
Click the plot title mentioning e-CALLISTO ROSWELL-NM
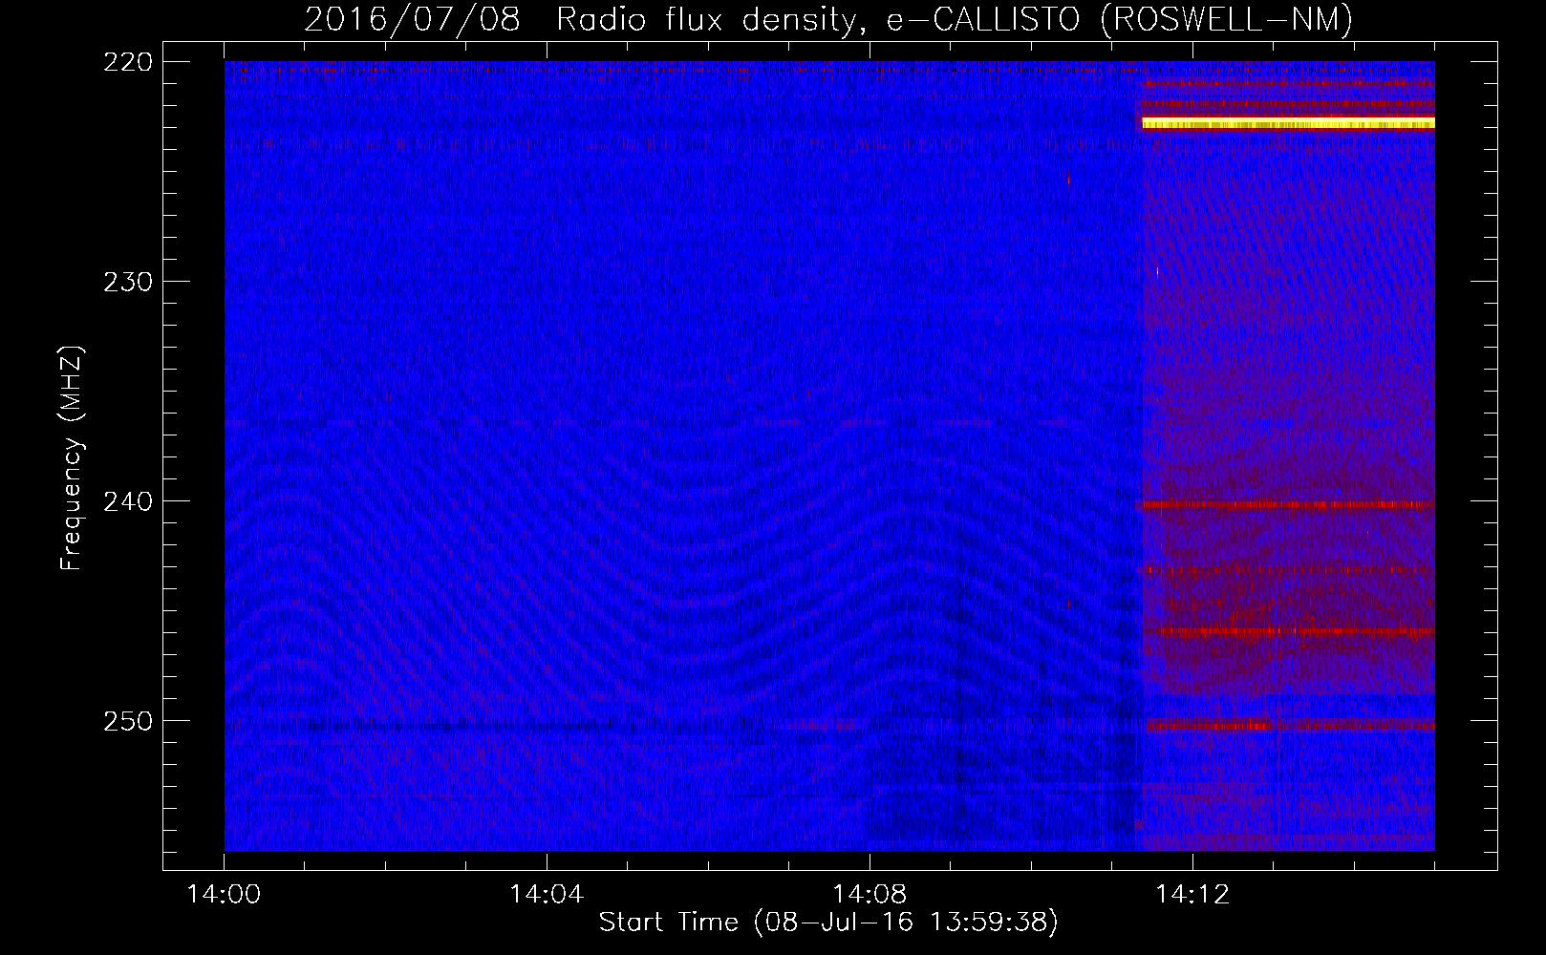828,20
